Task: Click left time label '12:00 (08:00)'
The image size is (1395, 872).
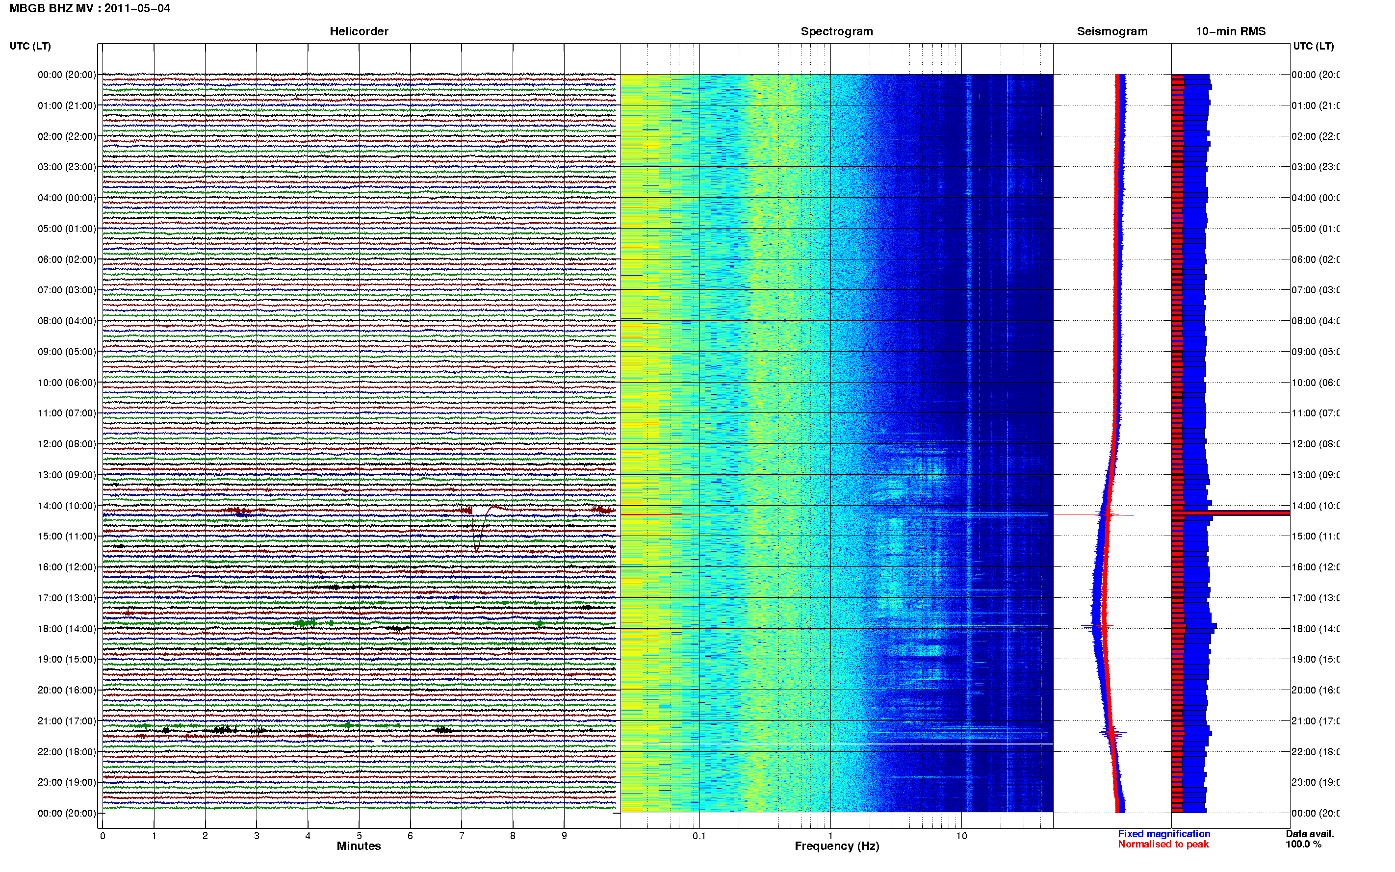Action: click(67, 444)
